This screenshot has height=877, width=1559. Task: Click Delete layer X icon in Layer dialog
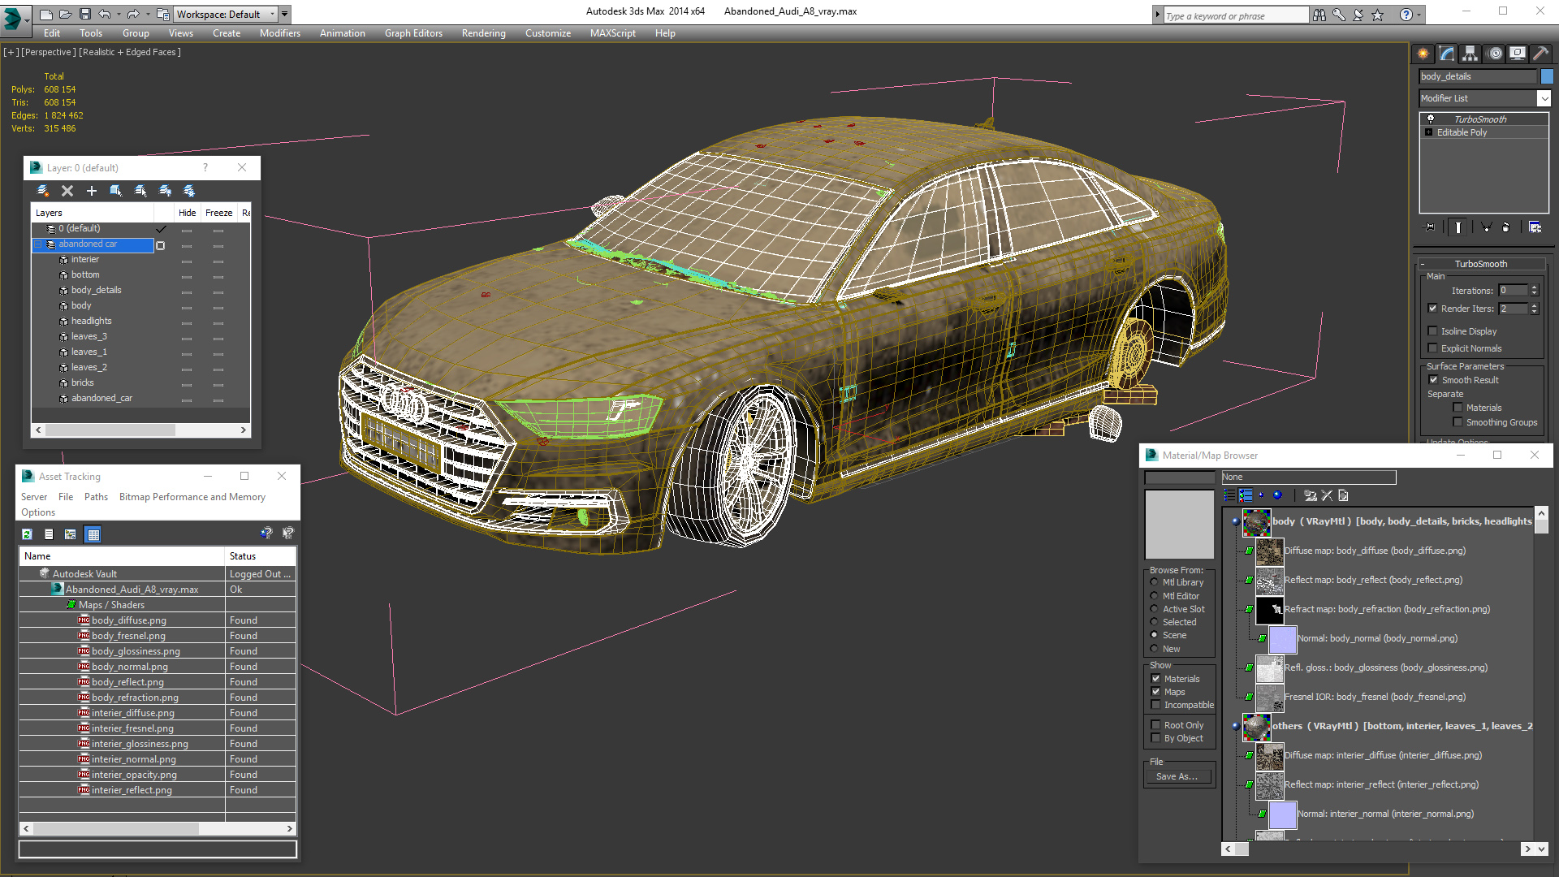click(67, 191)
